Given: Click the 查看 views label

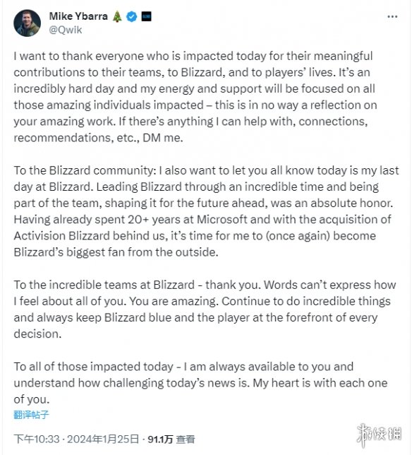Looking at the screenshot, I should coord(186,439).
